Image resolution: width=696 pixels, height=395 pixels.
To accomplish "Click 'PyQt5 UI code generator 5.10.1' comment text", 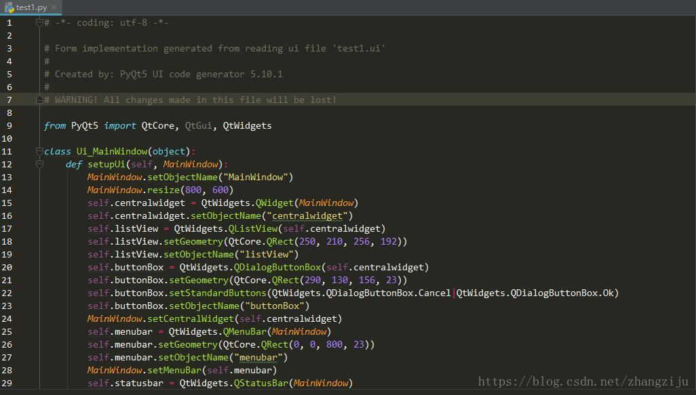I will (201, 74).
